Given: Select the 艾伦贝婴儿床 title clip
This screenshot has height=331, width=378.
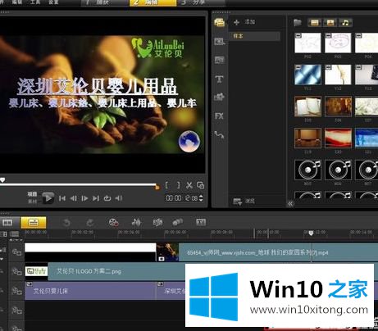Looking at the screenshot, I should pyautogui.click(x=90, y=291).
